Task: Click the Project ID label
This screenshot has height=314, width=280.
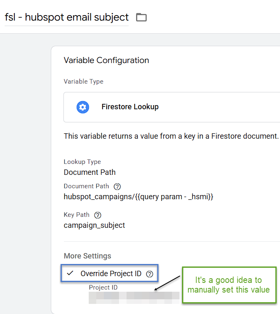Action: click(x=103, y=288)
